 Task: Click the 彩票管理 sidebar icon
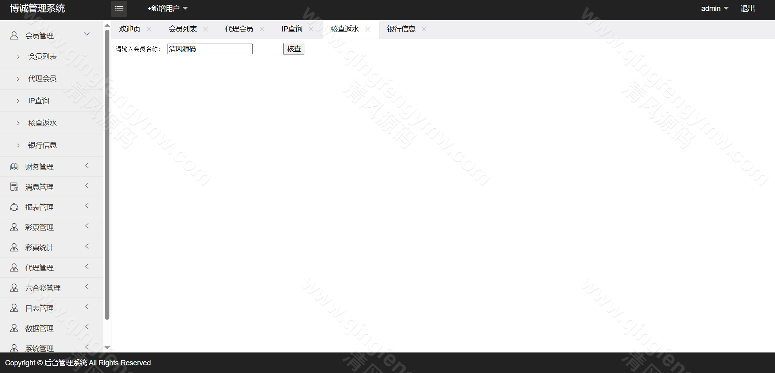(x=14, y=227)
